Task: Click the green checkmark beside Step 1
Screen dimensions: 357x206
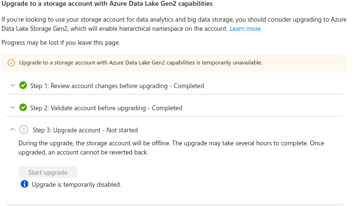Action: tap(23, 86)
